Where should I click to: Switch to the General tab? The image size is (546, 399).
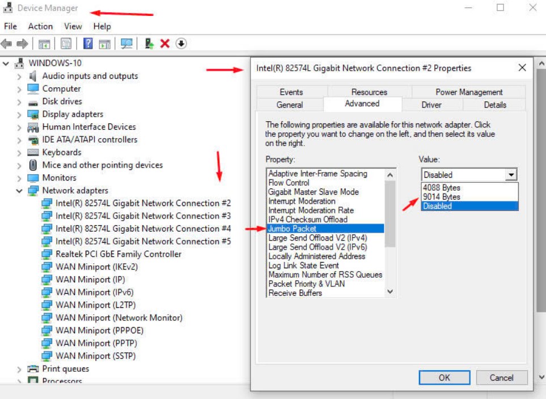(x=290, y=105)
